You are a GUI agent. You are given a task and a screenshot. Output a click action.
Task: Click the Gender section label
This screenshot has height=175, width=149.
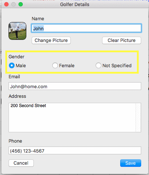(16, 57)
